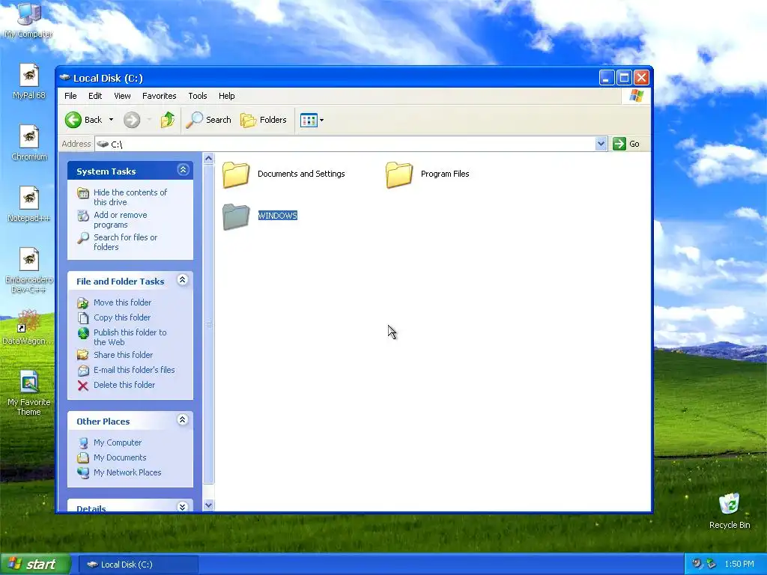The height and width of the screenshot is (575, 767).
Task: Click Publish this folder to the Web
Action: [x=130, y=337]
